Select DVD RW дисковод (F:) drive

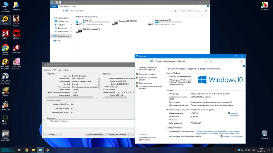click(88, 30)
